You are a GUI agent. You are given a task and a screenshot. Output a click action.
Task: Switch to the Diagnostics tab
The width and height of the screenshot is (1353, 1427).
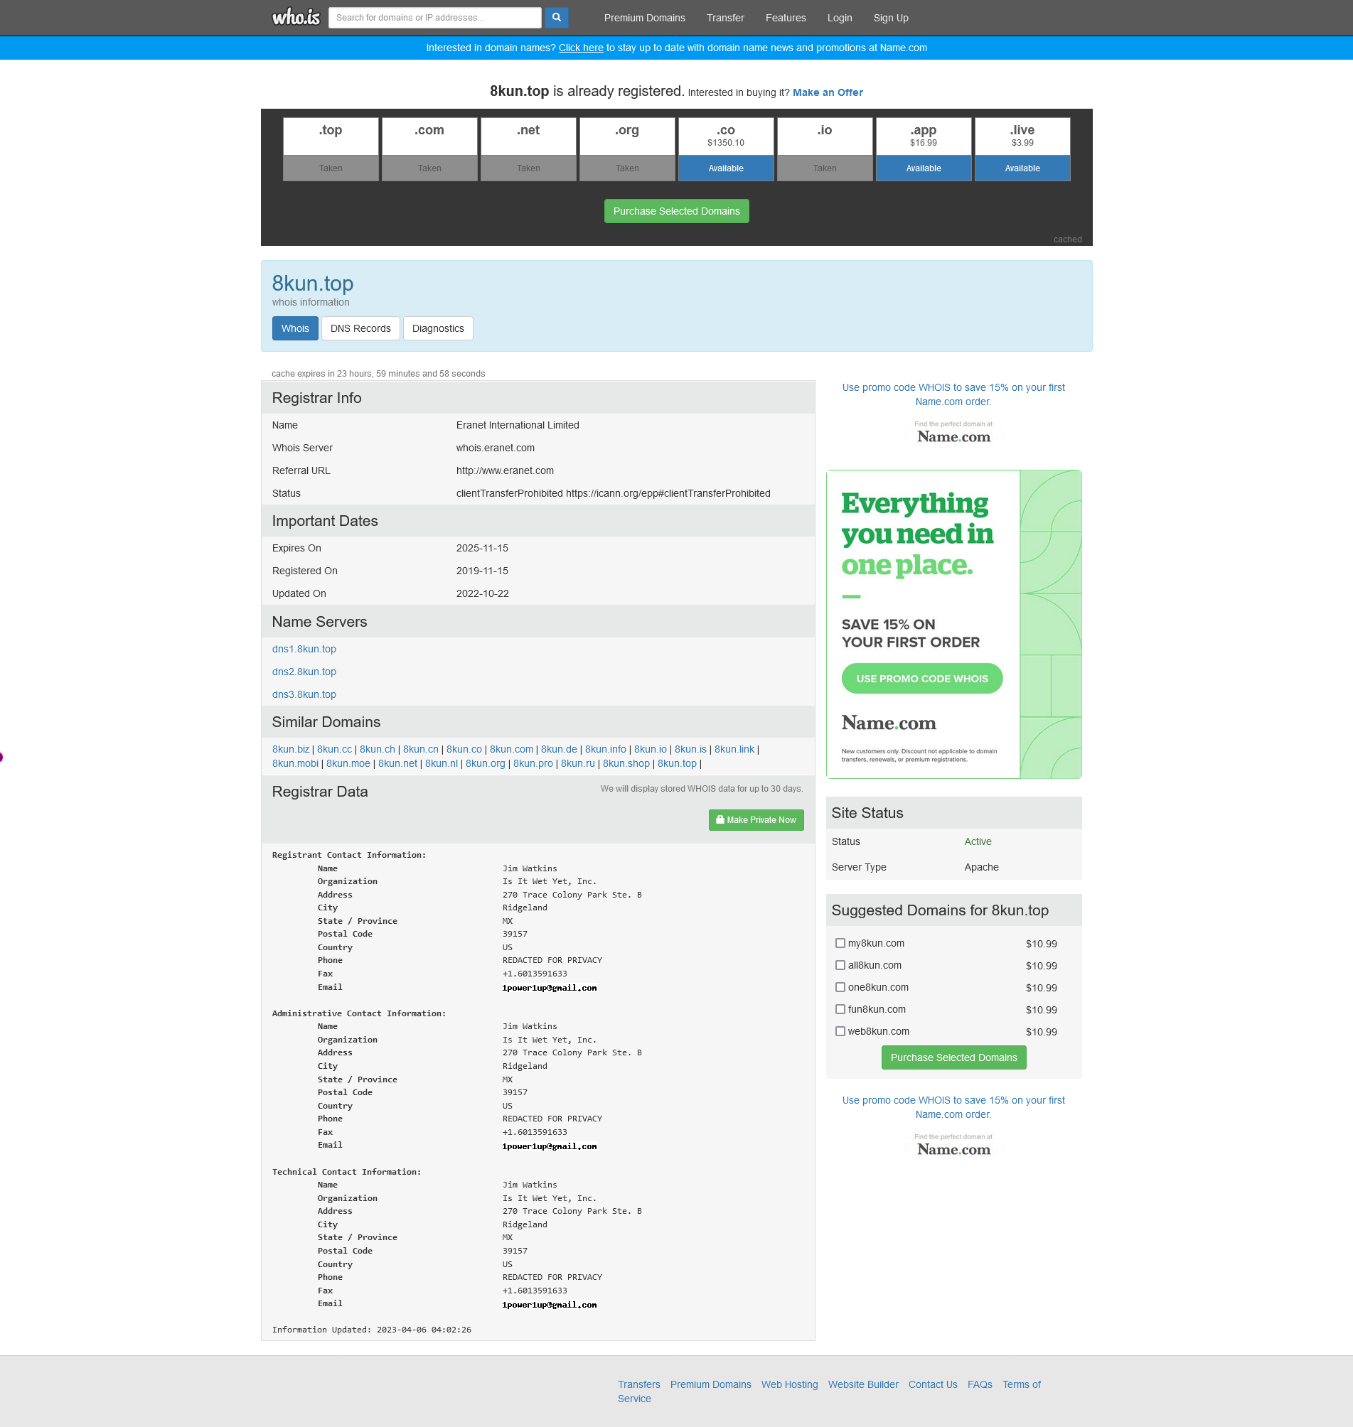tap(438, 328)
